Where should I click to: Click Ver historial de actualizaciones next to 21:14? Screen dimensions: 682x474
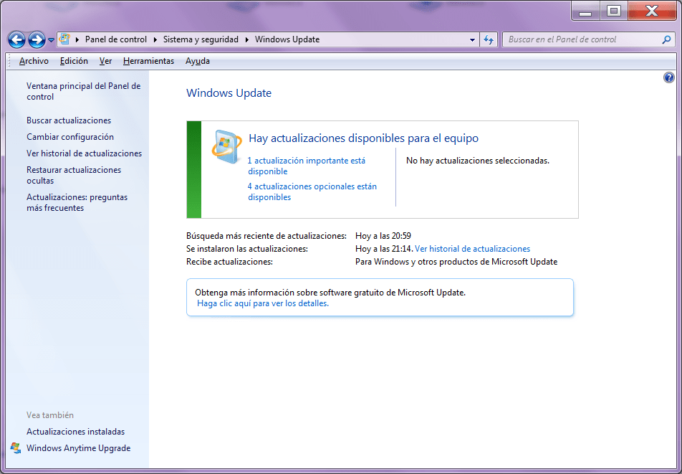click(472, 249)
